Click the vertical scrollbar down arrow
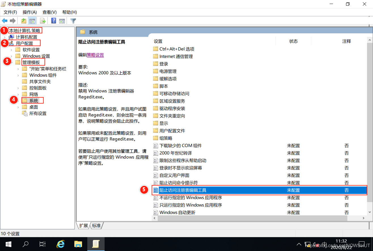 (370, 212)
